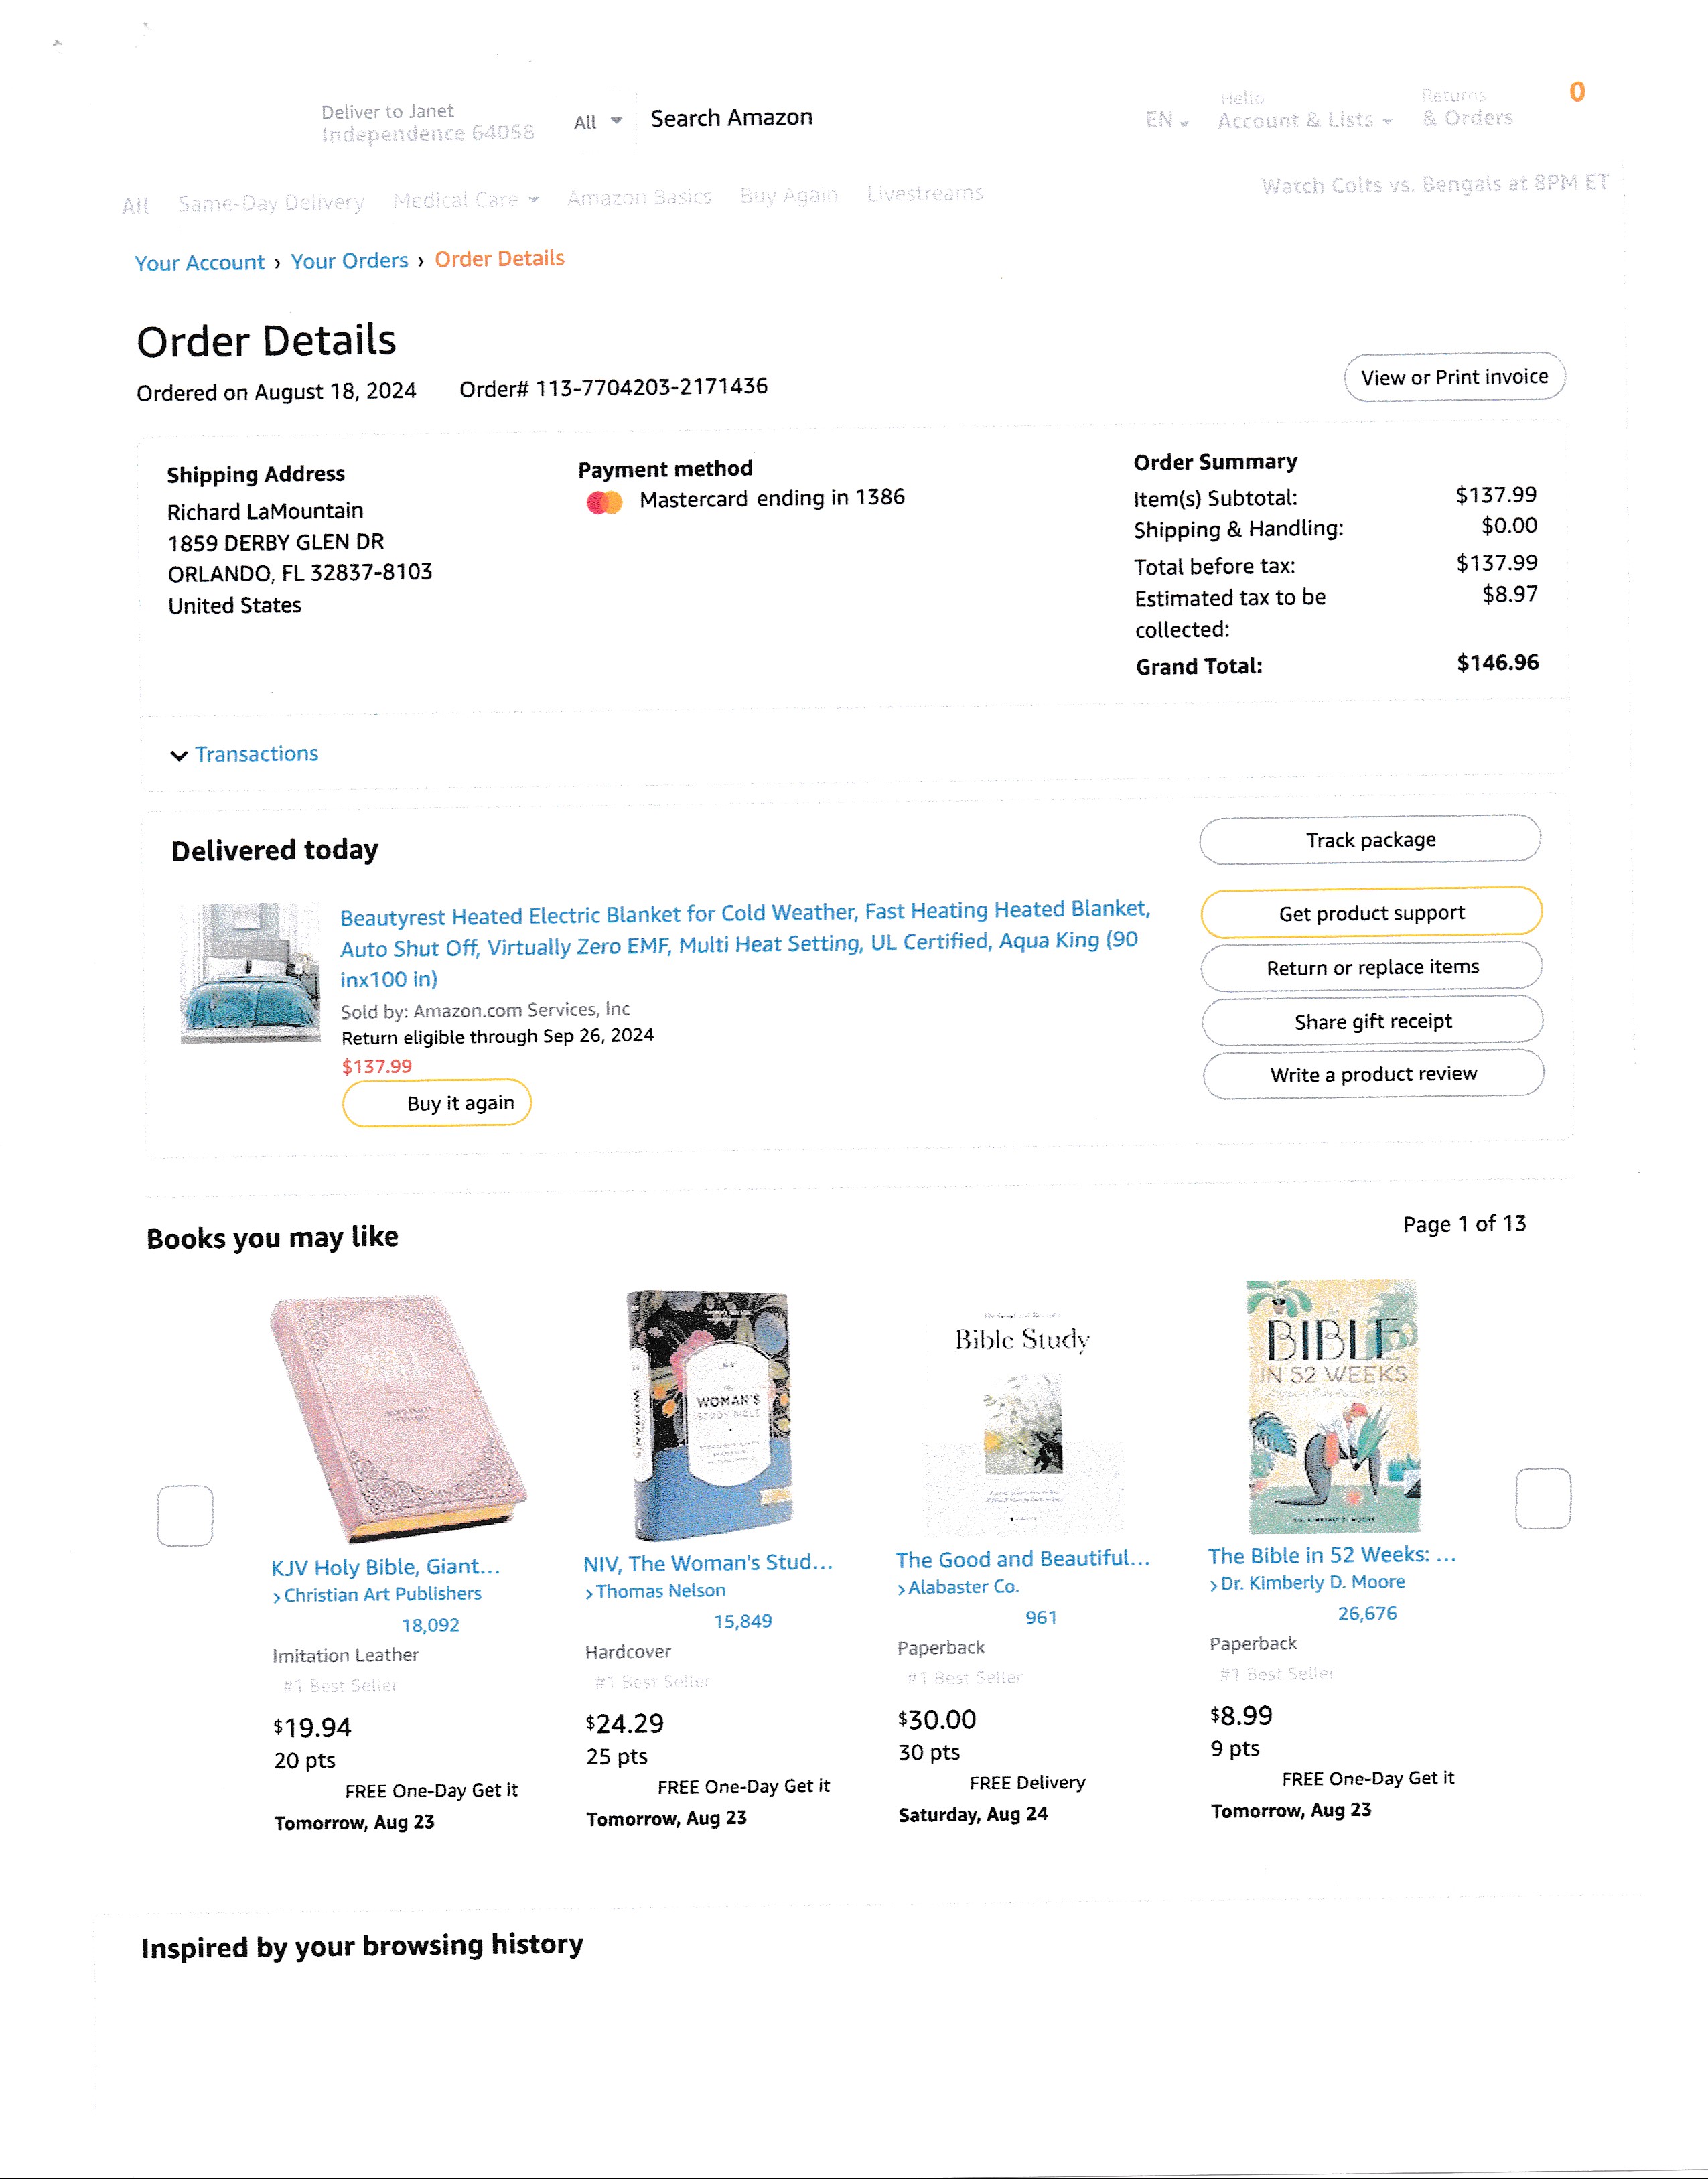
Task: Open the All search category dropdown
Action: coord(597,122)
